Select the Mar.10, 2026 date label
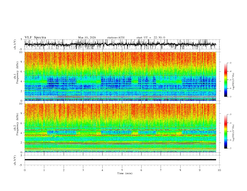The width and height of the screenshot is (247, 191). 87,37
